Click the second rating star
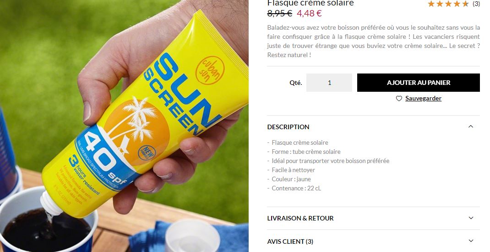The image size is (490, 252). point(440,4)
